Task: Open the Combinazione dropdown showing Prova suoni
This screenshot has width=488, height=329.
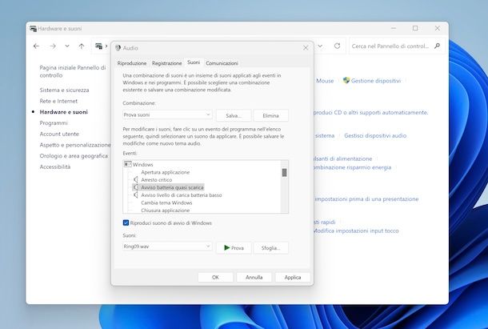Action: [167, 115]
